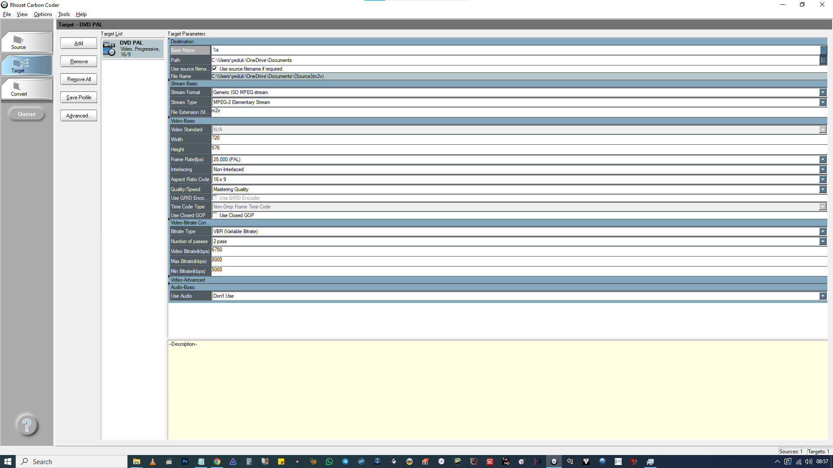833x468 pixels.
Task: Open WhatsApp from the taskbar
Action: pyautogui.click(x=329, y=461)
